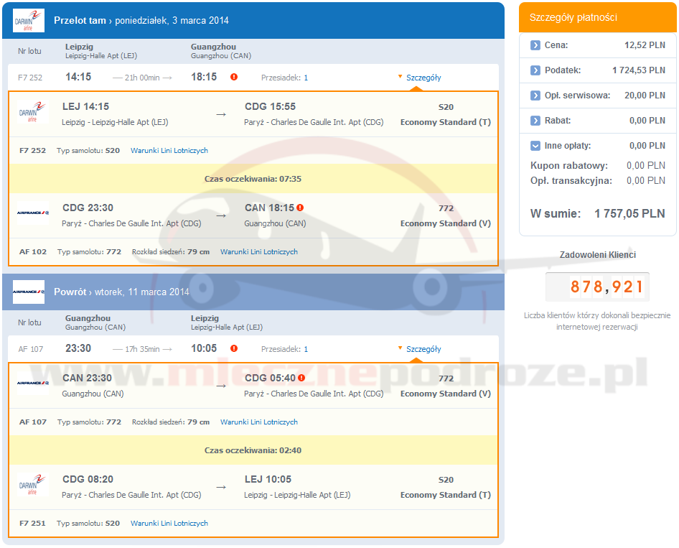Click red warning icon next to 18:15 arrival
This screenshot has width=679, height=548.
(234, 78)
